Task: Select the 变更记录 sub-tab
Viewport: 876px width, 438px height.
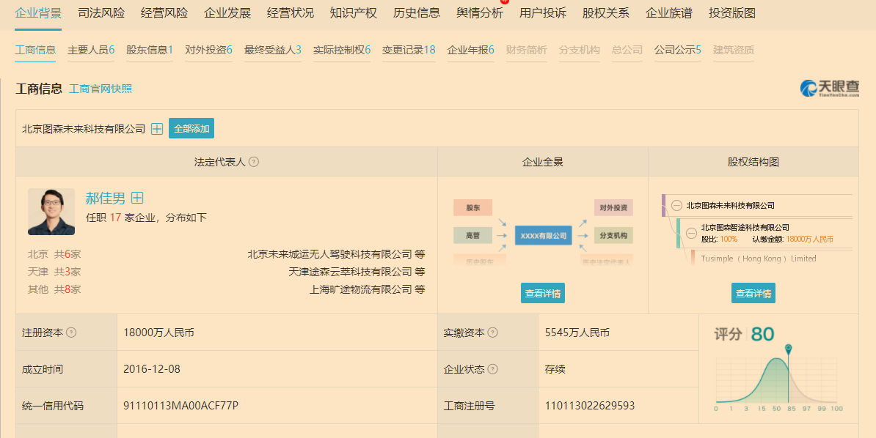Action: 409,50
